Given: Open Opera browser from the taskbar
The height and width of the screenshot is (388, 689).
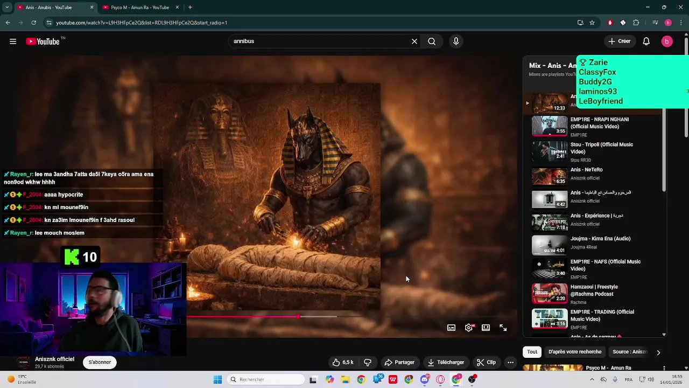Looking at the screenshot, I should pyautogui.click(x=441, y=379).
